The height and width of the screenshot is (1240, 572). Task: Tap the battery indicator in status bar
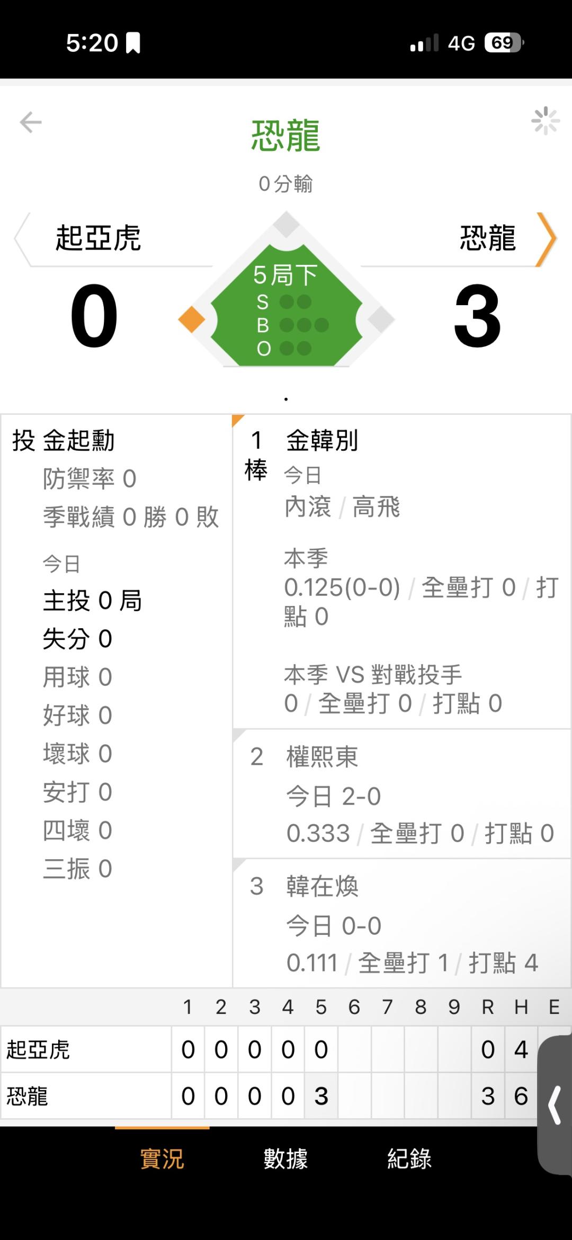[x=504, y=43]
